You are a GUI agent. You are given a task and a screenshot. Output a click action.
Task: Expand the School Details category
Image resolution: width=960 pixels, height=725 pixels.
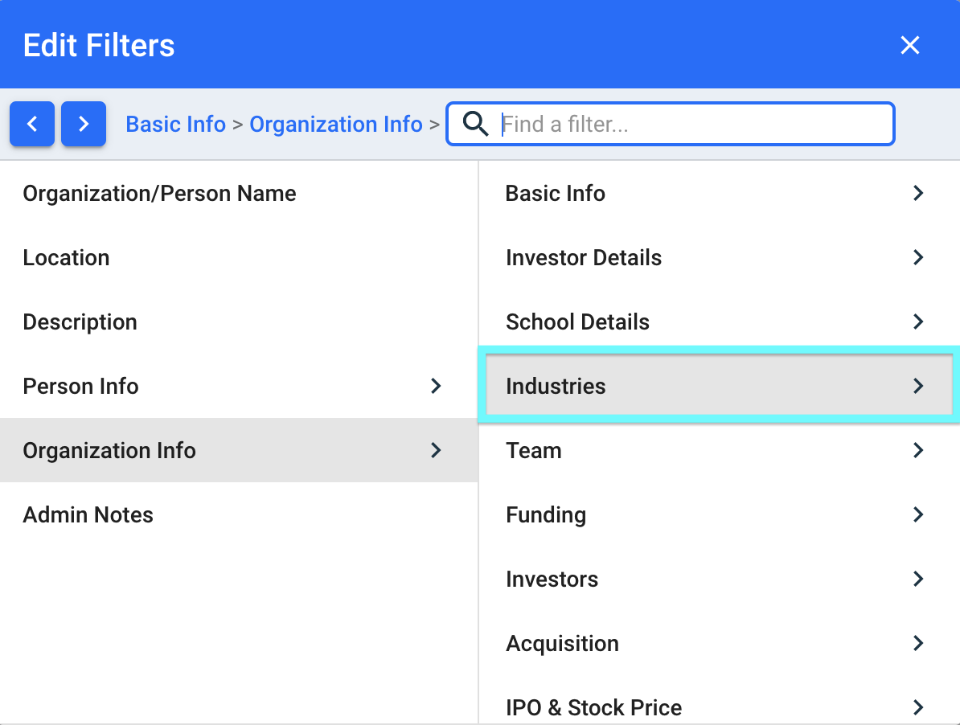pos(718,322)
